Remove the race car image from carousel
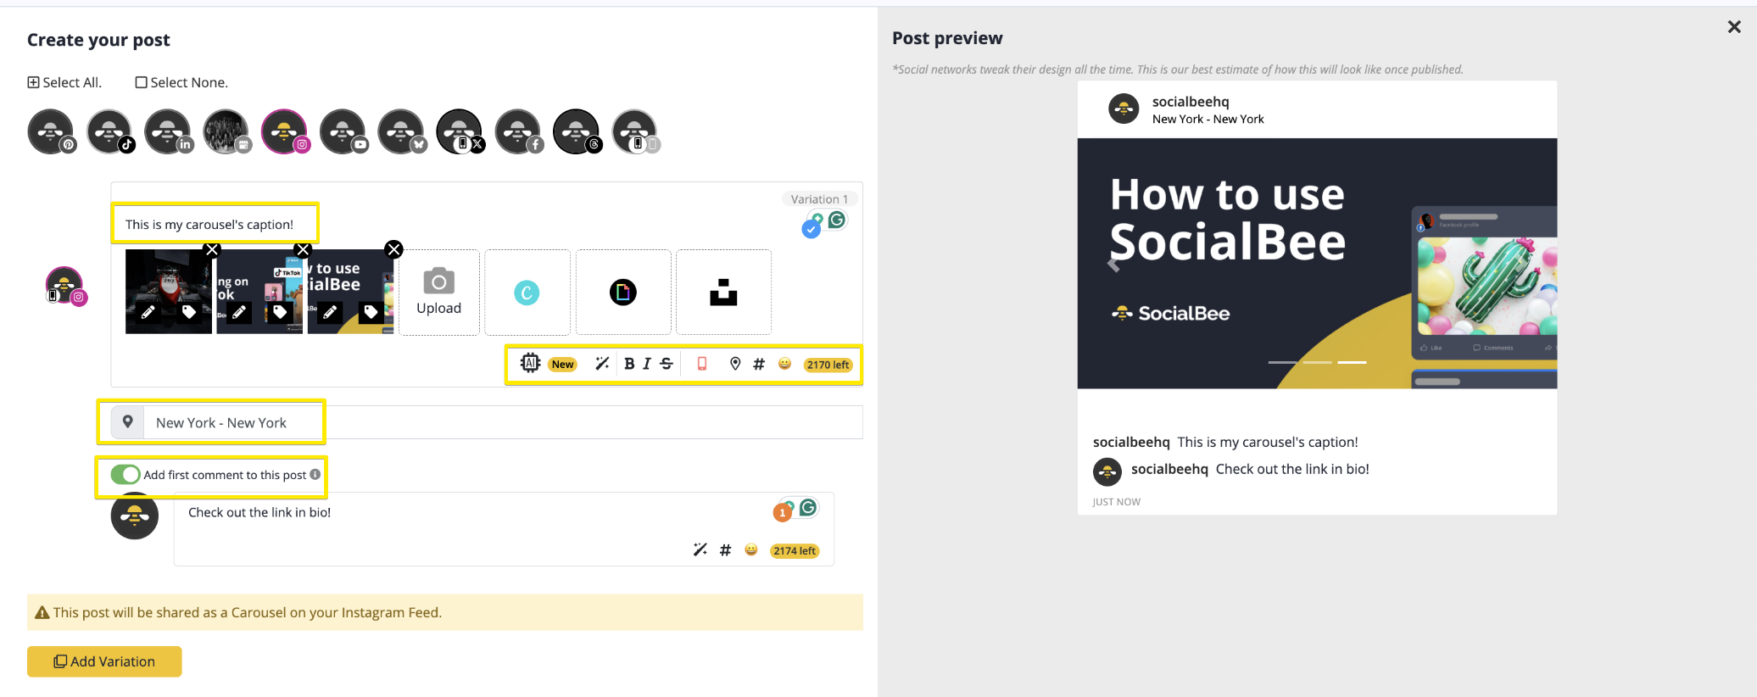 pos(212,249)
